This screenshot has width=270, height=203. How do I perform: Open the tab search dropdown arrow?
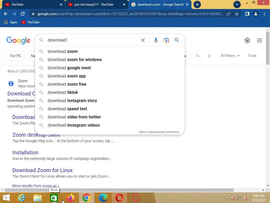pyautogui.click(x=237, y=4)
